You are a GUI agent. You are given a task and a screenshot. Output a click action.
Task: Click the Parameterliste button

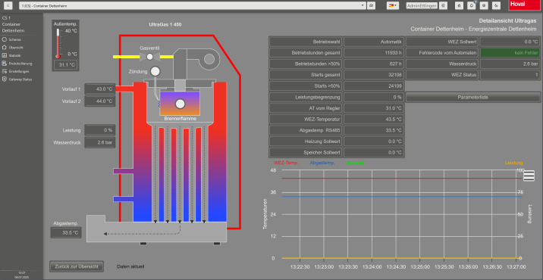472,98
